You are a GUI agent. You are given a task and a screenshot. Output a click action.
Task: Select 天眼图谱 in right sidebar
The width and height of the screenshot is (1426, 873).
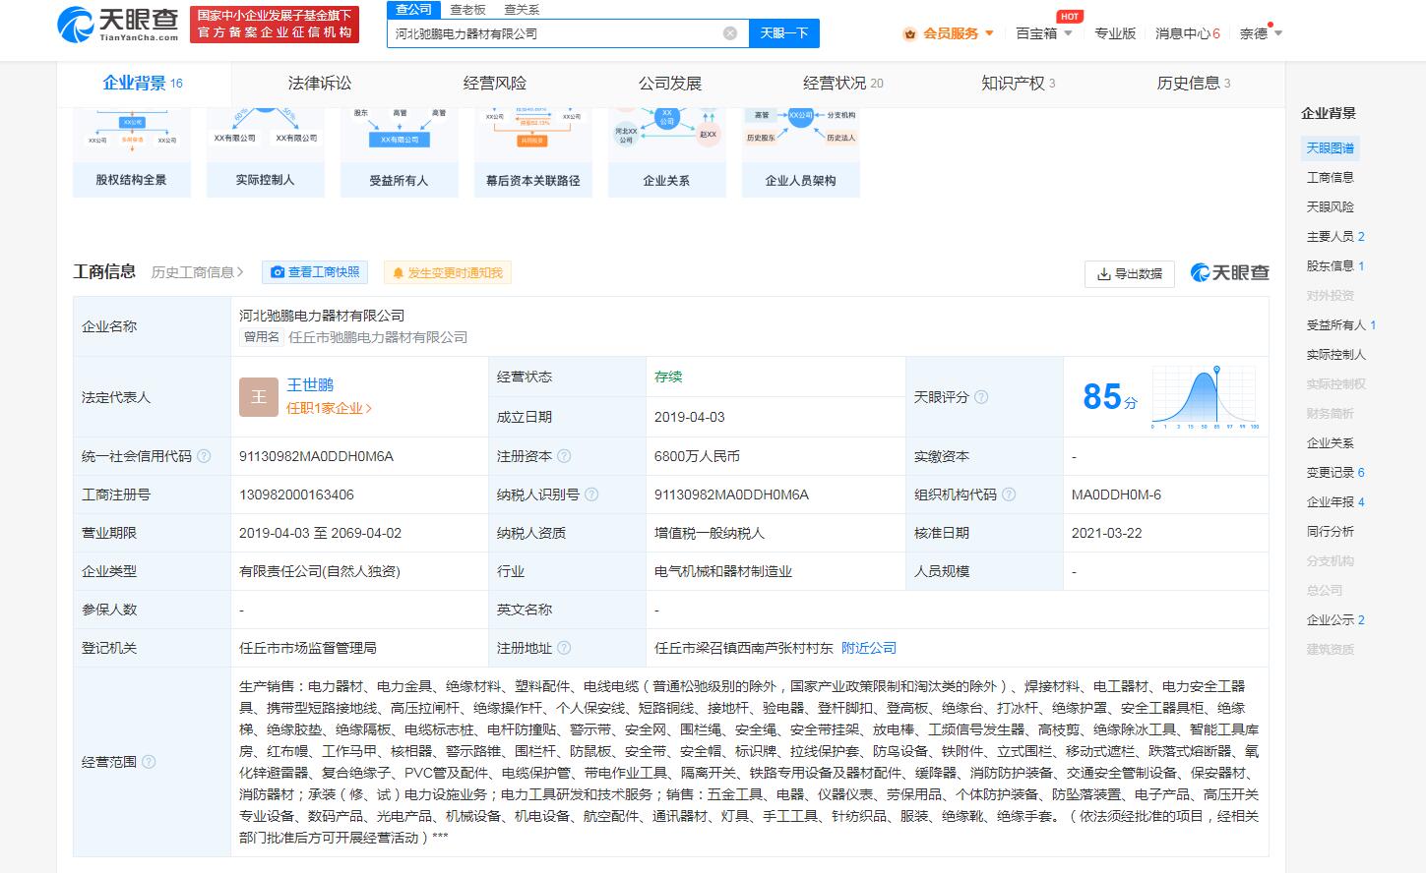point(1331,148)
